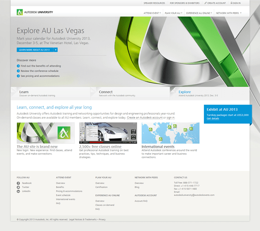Open Account FAQ footer link
The width and height of the screenshot is (260, 231).
pyautogui.click(x=141, y=201)
